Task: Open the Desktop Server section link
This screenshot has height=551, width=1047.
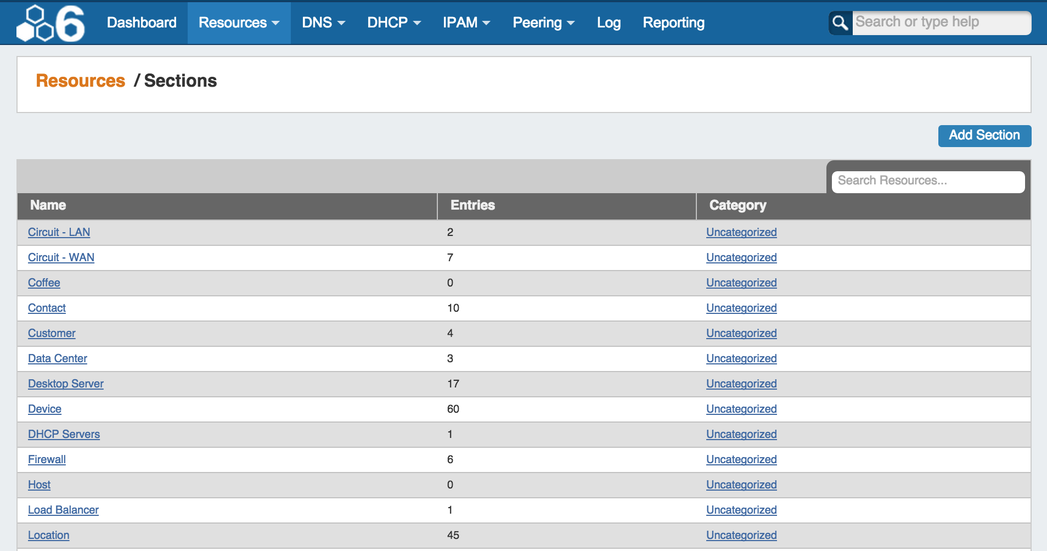Action: (x=66, y=384)
